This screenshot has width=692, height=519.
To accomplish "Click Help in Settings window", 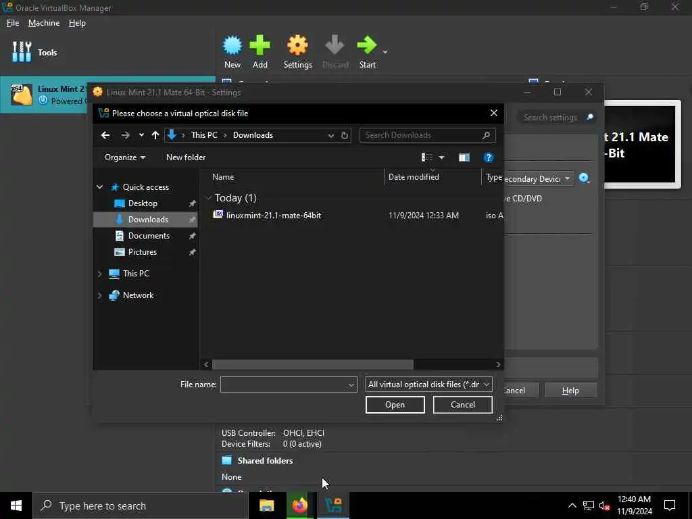I will pos(570,391).
